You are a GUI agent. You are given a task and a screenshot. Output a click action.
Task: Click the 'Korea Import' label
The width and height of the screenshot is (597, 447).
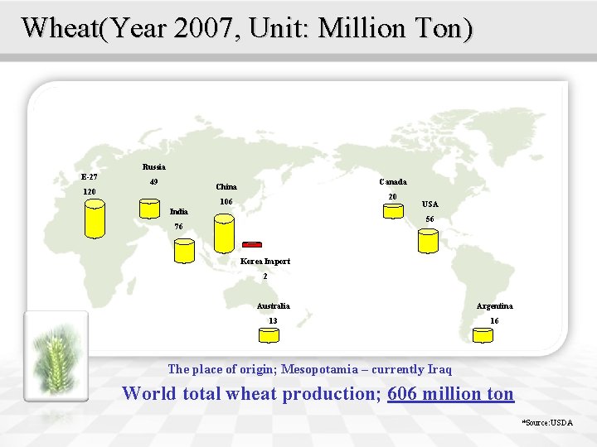point(265,261)
